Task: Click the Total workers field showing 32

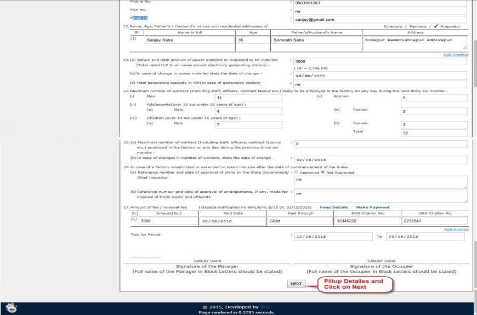Action: pyautogui.click(x=434, y=133)
